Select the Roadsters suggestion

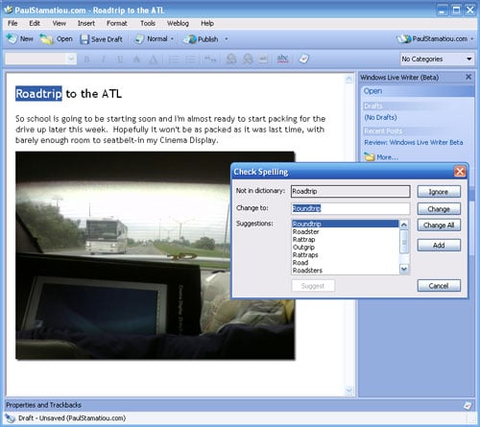[x=346, y=271]
